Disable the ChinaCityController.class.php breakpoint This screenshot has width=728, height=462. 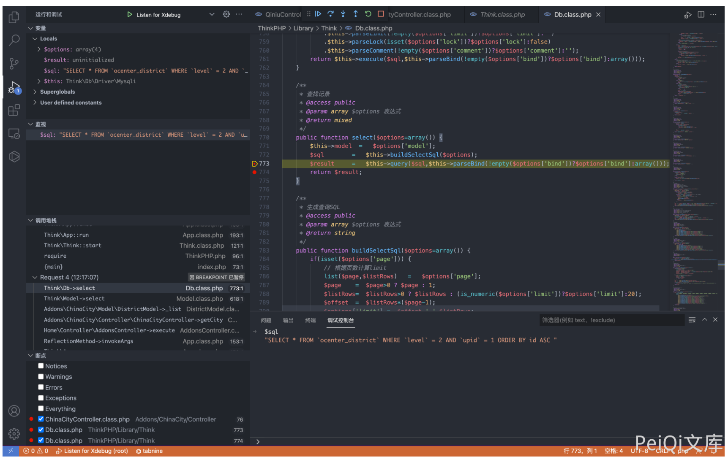(x=41, y=419)
